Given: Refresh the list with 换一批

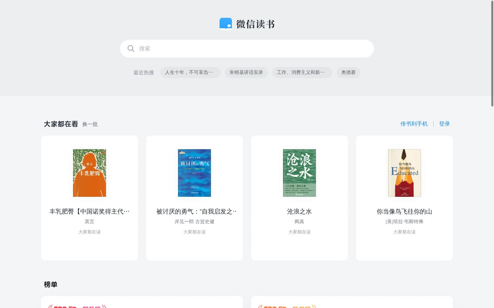Looking at the screenshot, I should [x=90, y=124].
